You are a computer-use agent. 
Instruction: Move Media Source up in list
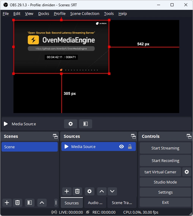[102, 191]
